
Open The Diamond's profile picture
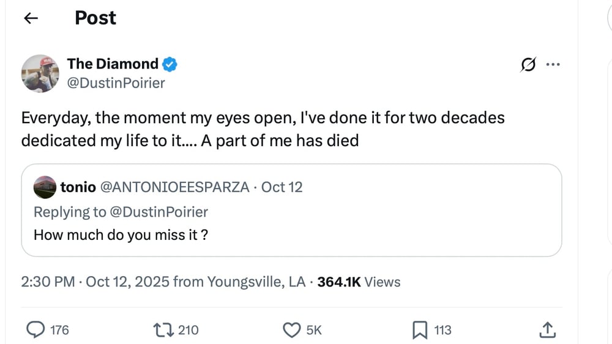point(40,73)
